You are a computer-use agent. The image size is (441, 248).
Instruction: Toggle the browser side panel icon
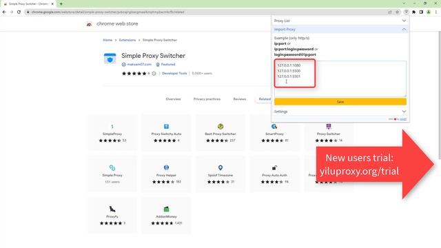pos(421,12)
